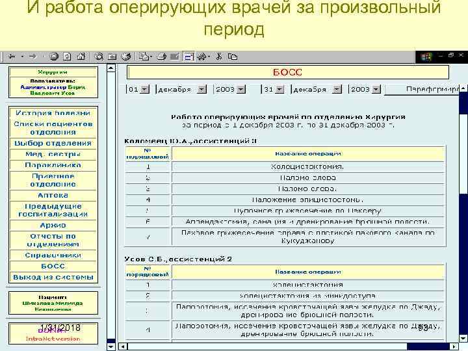Click Пупочное грыжесечение по Лексеру row
The width and height of the screenshot is (468, 351).
coord(285,211)
